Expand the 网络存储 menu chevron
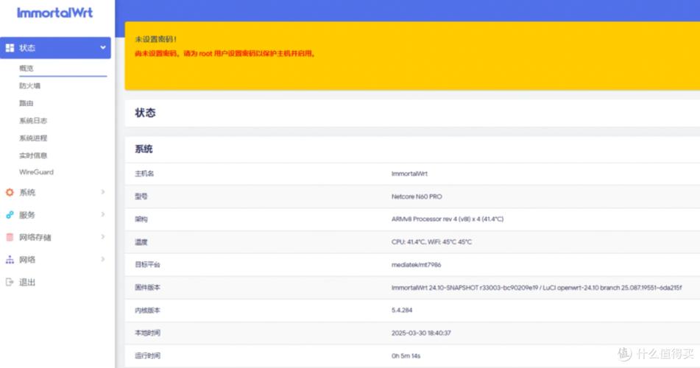The width and height of the screenshot is (700, 368). [x=102, y=237]
